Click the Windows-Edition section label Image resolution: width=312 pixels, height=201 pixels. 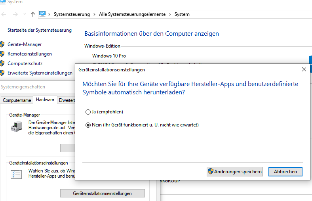pos(102,46)
